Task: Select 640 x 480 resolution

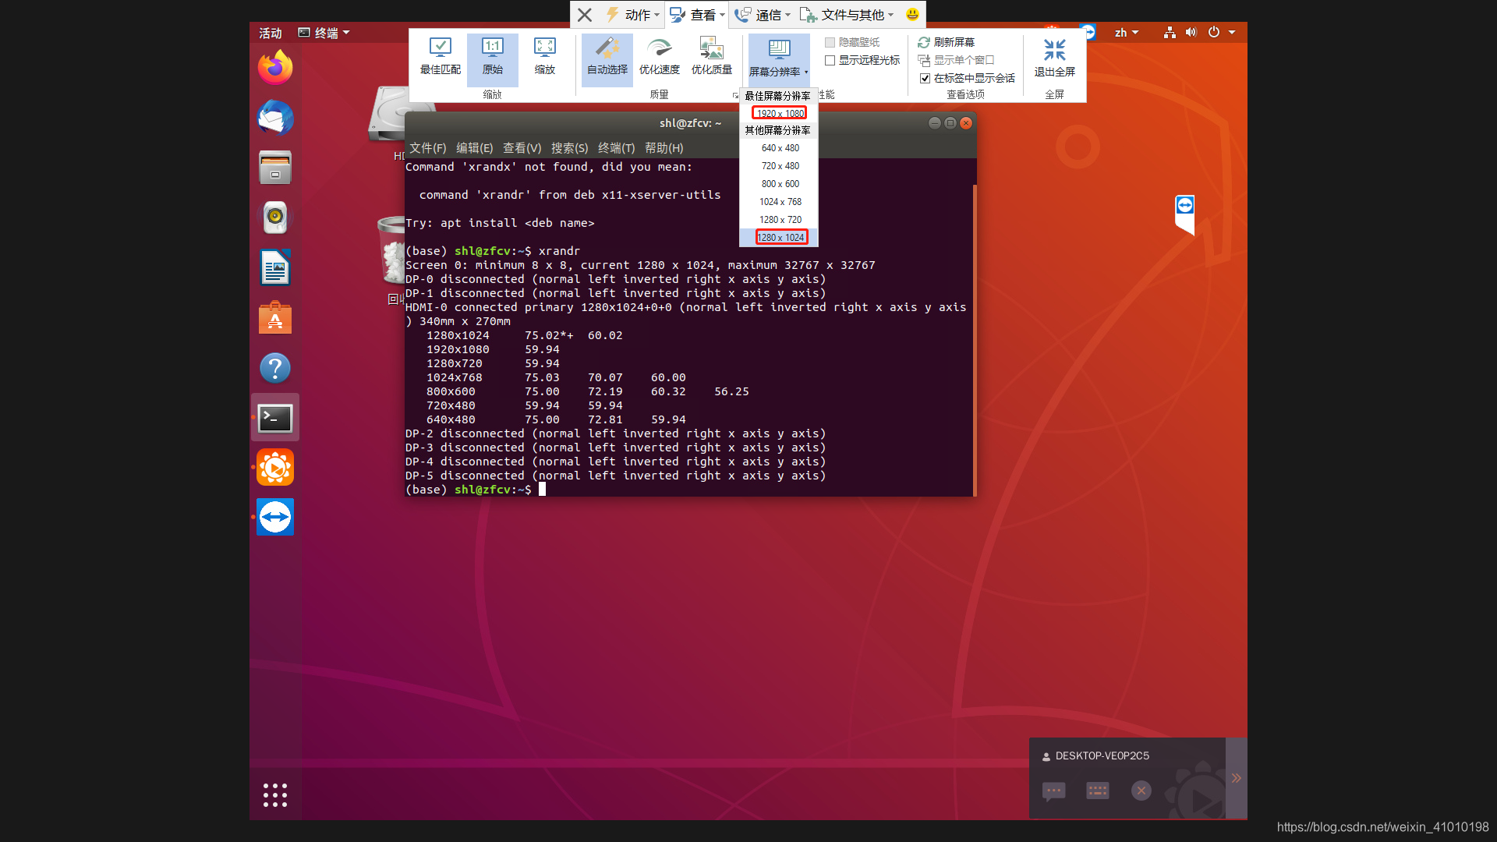Action: click(x=780, y=148)
